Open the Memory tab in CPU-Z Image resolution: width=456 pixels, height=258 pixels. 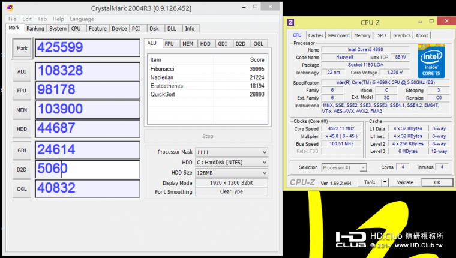pos(362,35)
